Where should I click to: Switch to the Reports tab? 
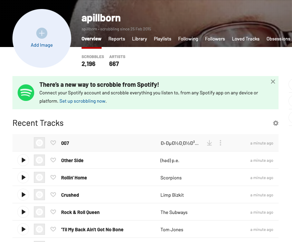coord(116,39)
